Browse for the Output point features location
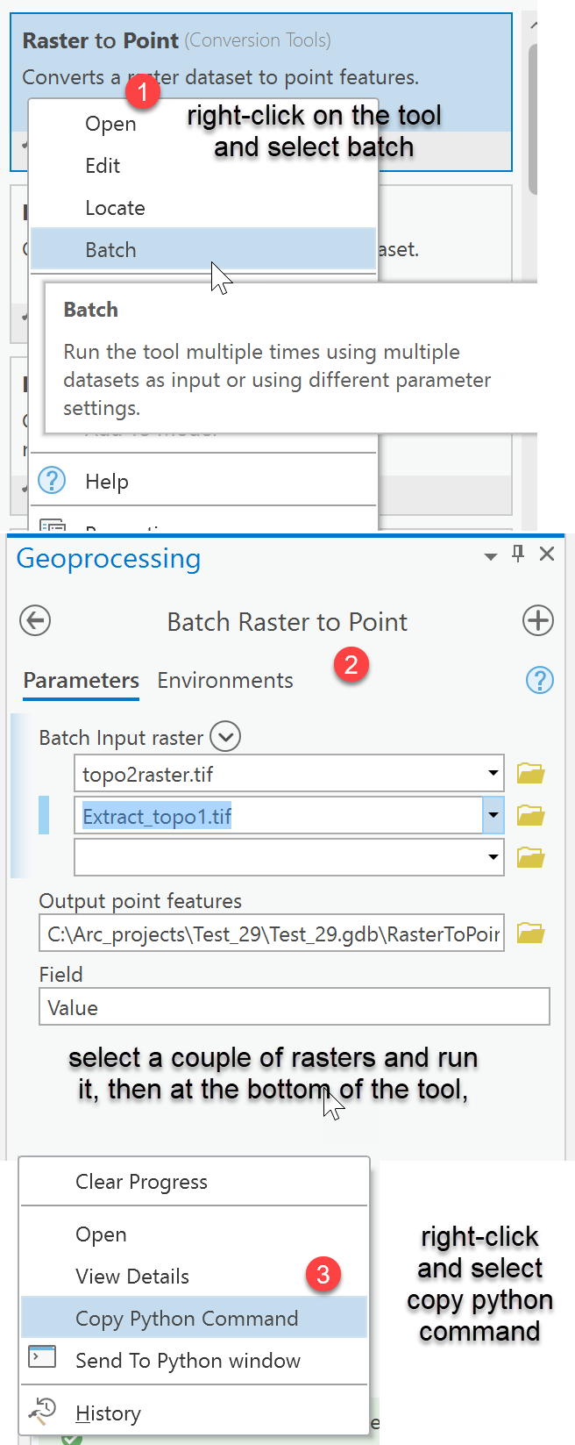This screenshot has height=1445, width=575. point(530,934)
